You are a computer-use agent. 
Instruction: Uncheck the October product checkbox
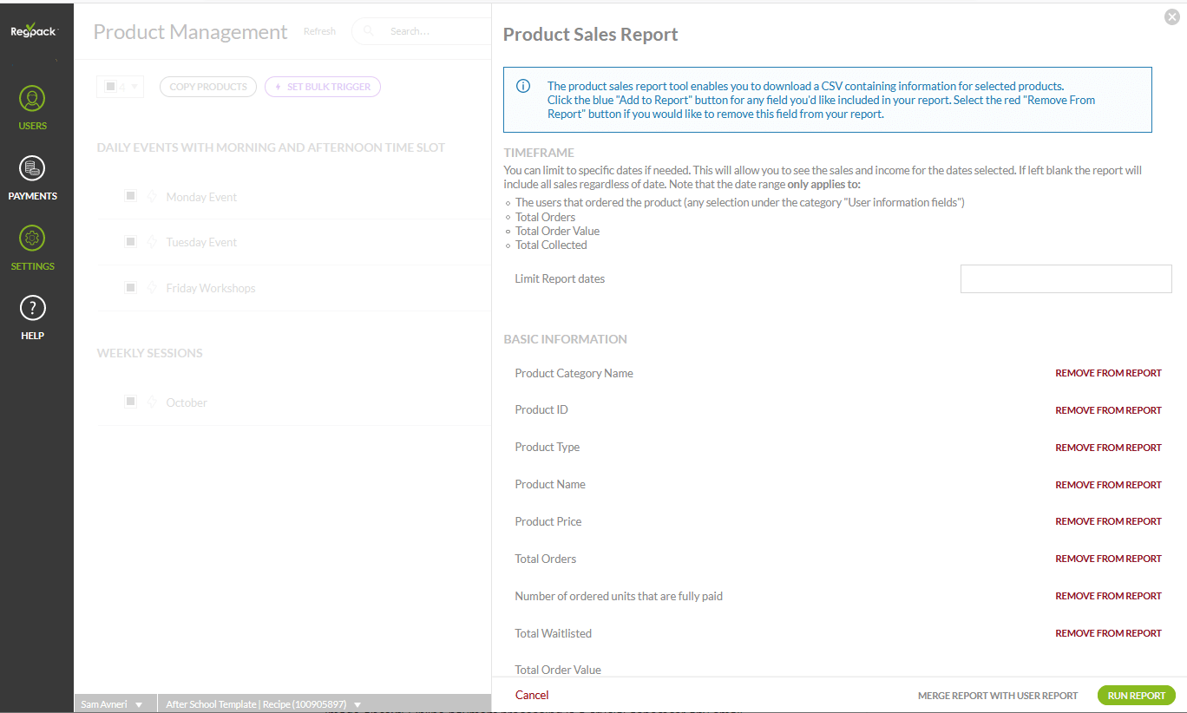[x=130, y=402]
